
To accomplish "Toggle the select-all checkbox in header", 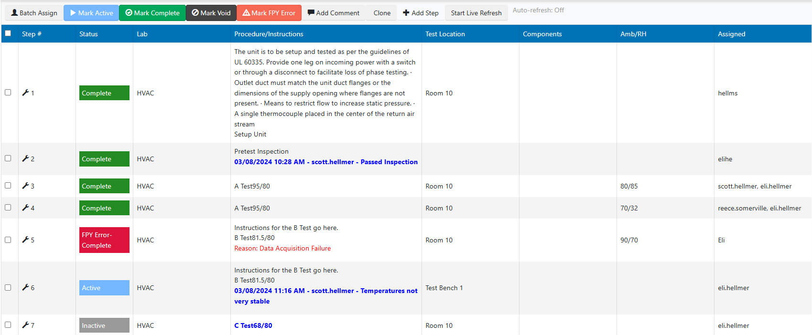I will tap(8, 33).
